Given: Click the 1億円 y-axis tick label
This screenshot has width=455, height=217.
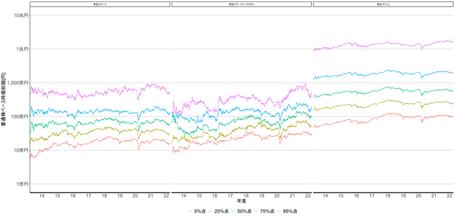Looking at the screenshot, I should (23, 184).
